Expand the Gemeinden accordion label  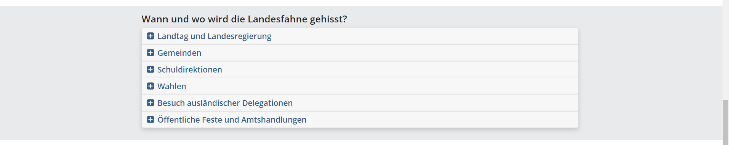(x=179, y=53)
